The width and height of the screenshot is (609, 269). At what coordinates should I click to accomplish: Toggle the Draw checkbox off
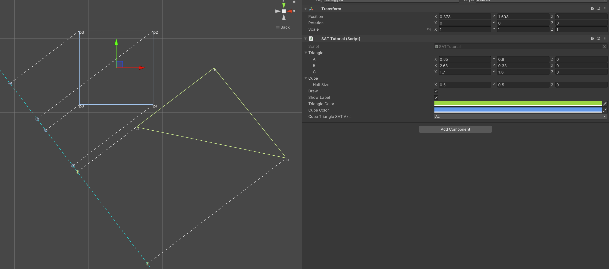click(x=436, y=91)
